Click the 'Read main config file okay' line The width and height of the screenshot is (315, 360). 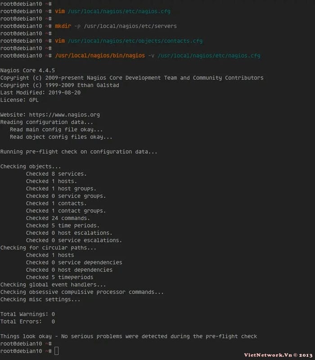pyautogui.click(x=56, y=130)
